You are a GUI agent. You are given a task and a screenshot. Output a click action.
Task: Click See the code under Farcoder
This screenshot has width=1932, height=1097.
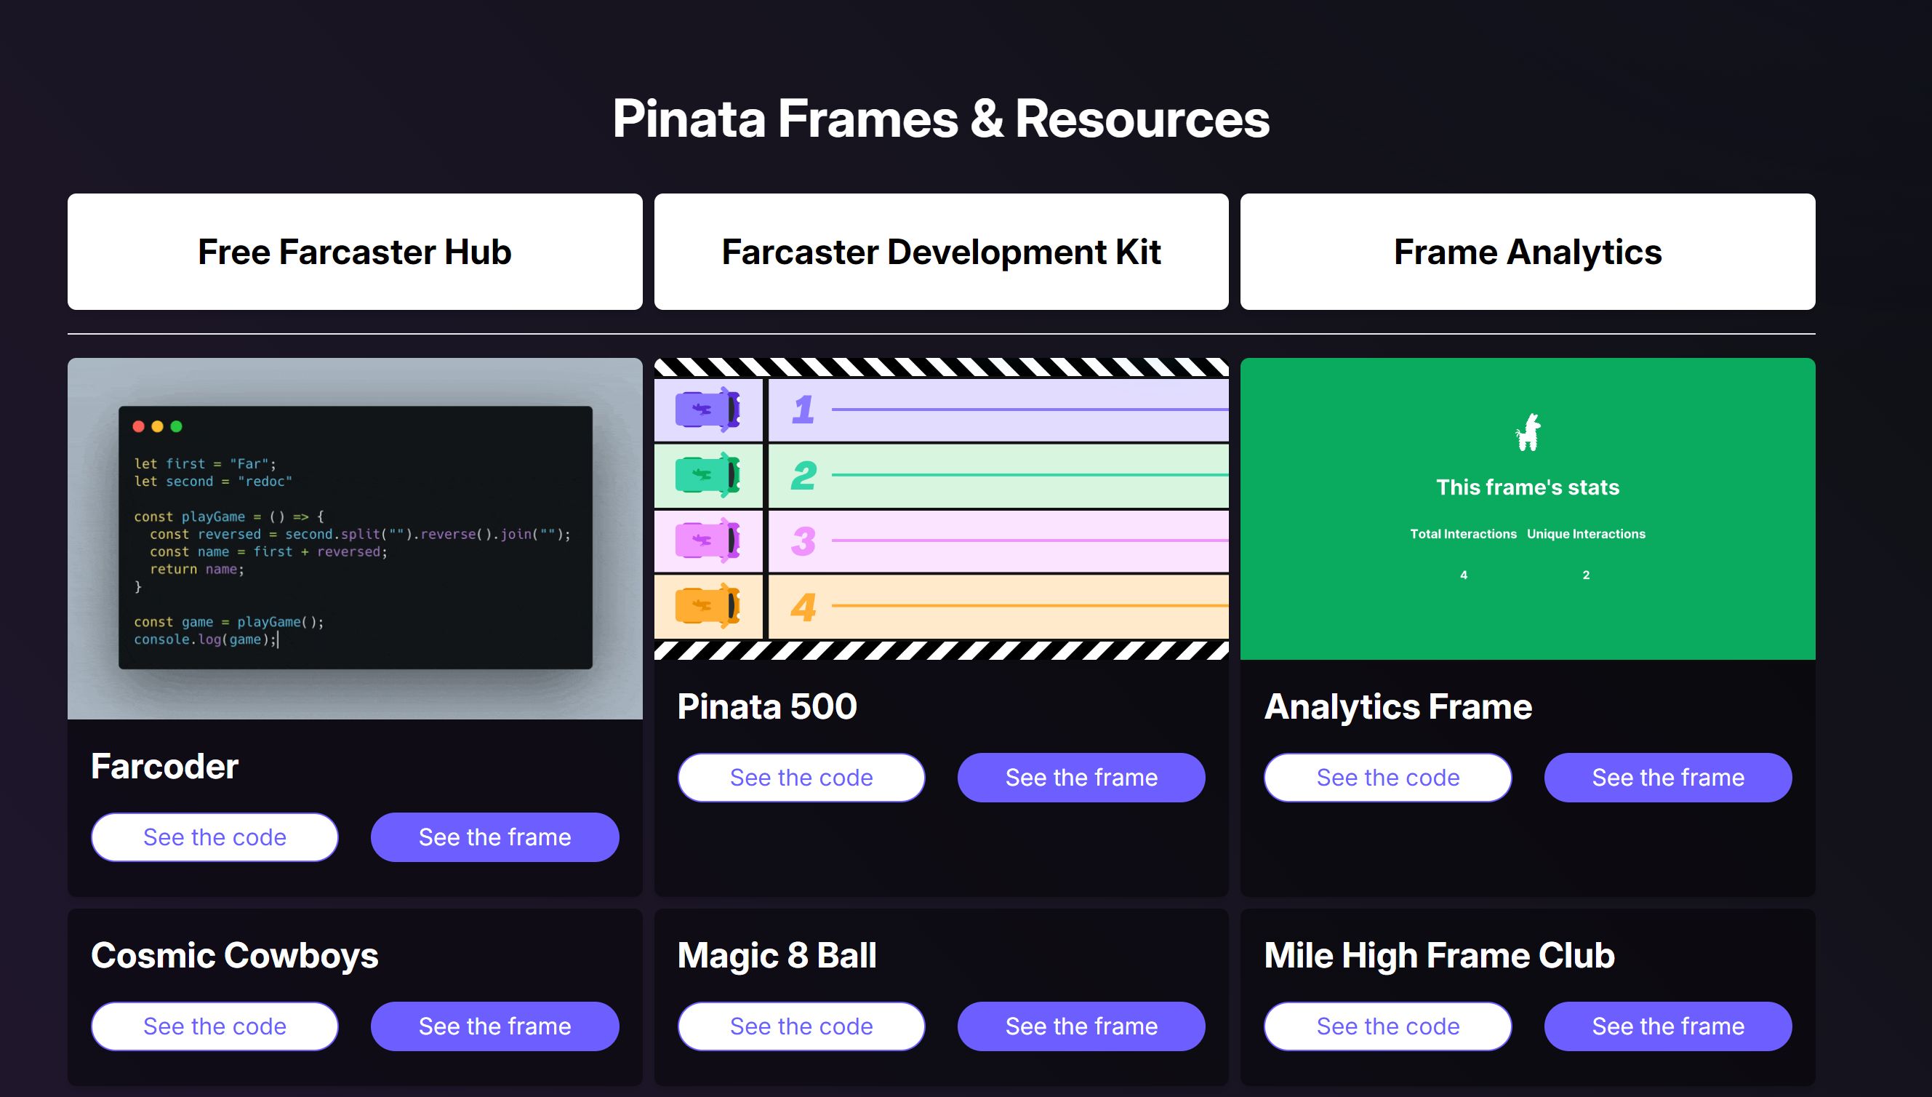pos(215,837)
